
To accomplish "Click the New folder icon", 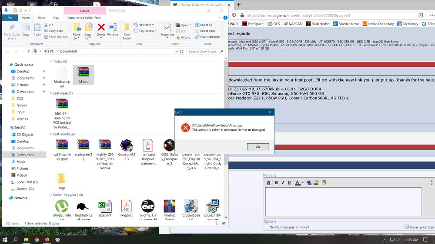I will tap(127, 27).
